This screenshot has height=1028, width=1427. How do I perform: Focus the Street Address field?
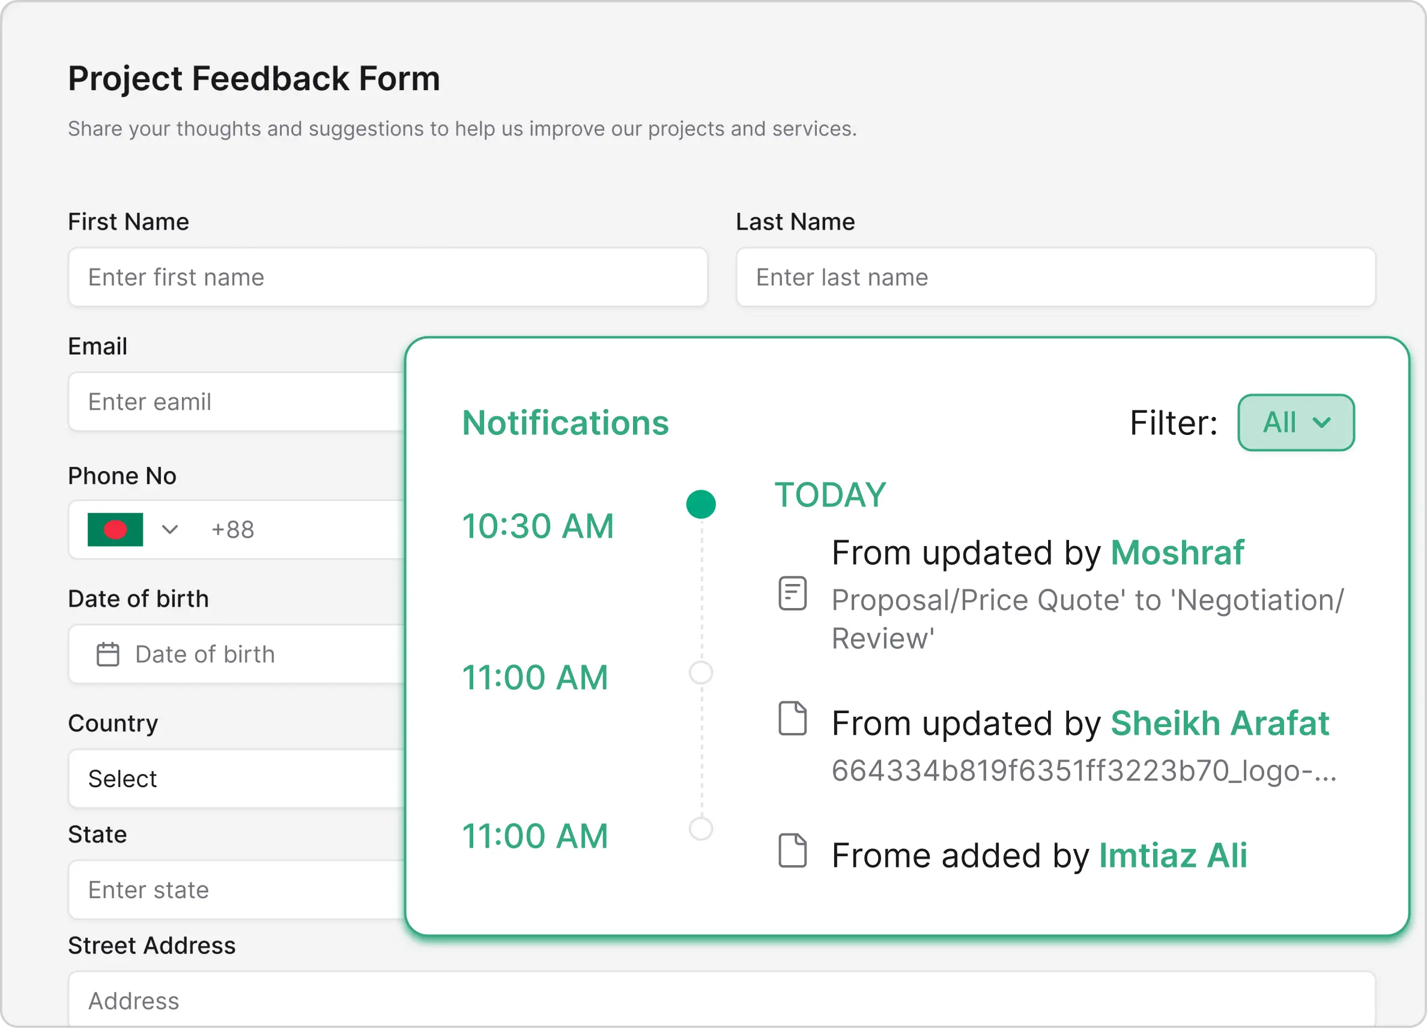(x=721, y=1000)
